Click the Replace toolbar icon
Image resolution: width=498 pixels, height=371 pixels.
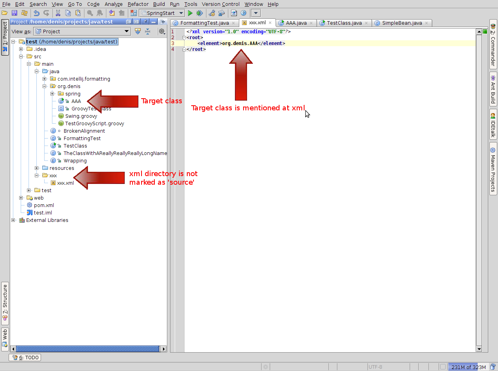click(x=100, y=13)
